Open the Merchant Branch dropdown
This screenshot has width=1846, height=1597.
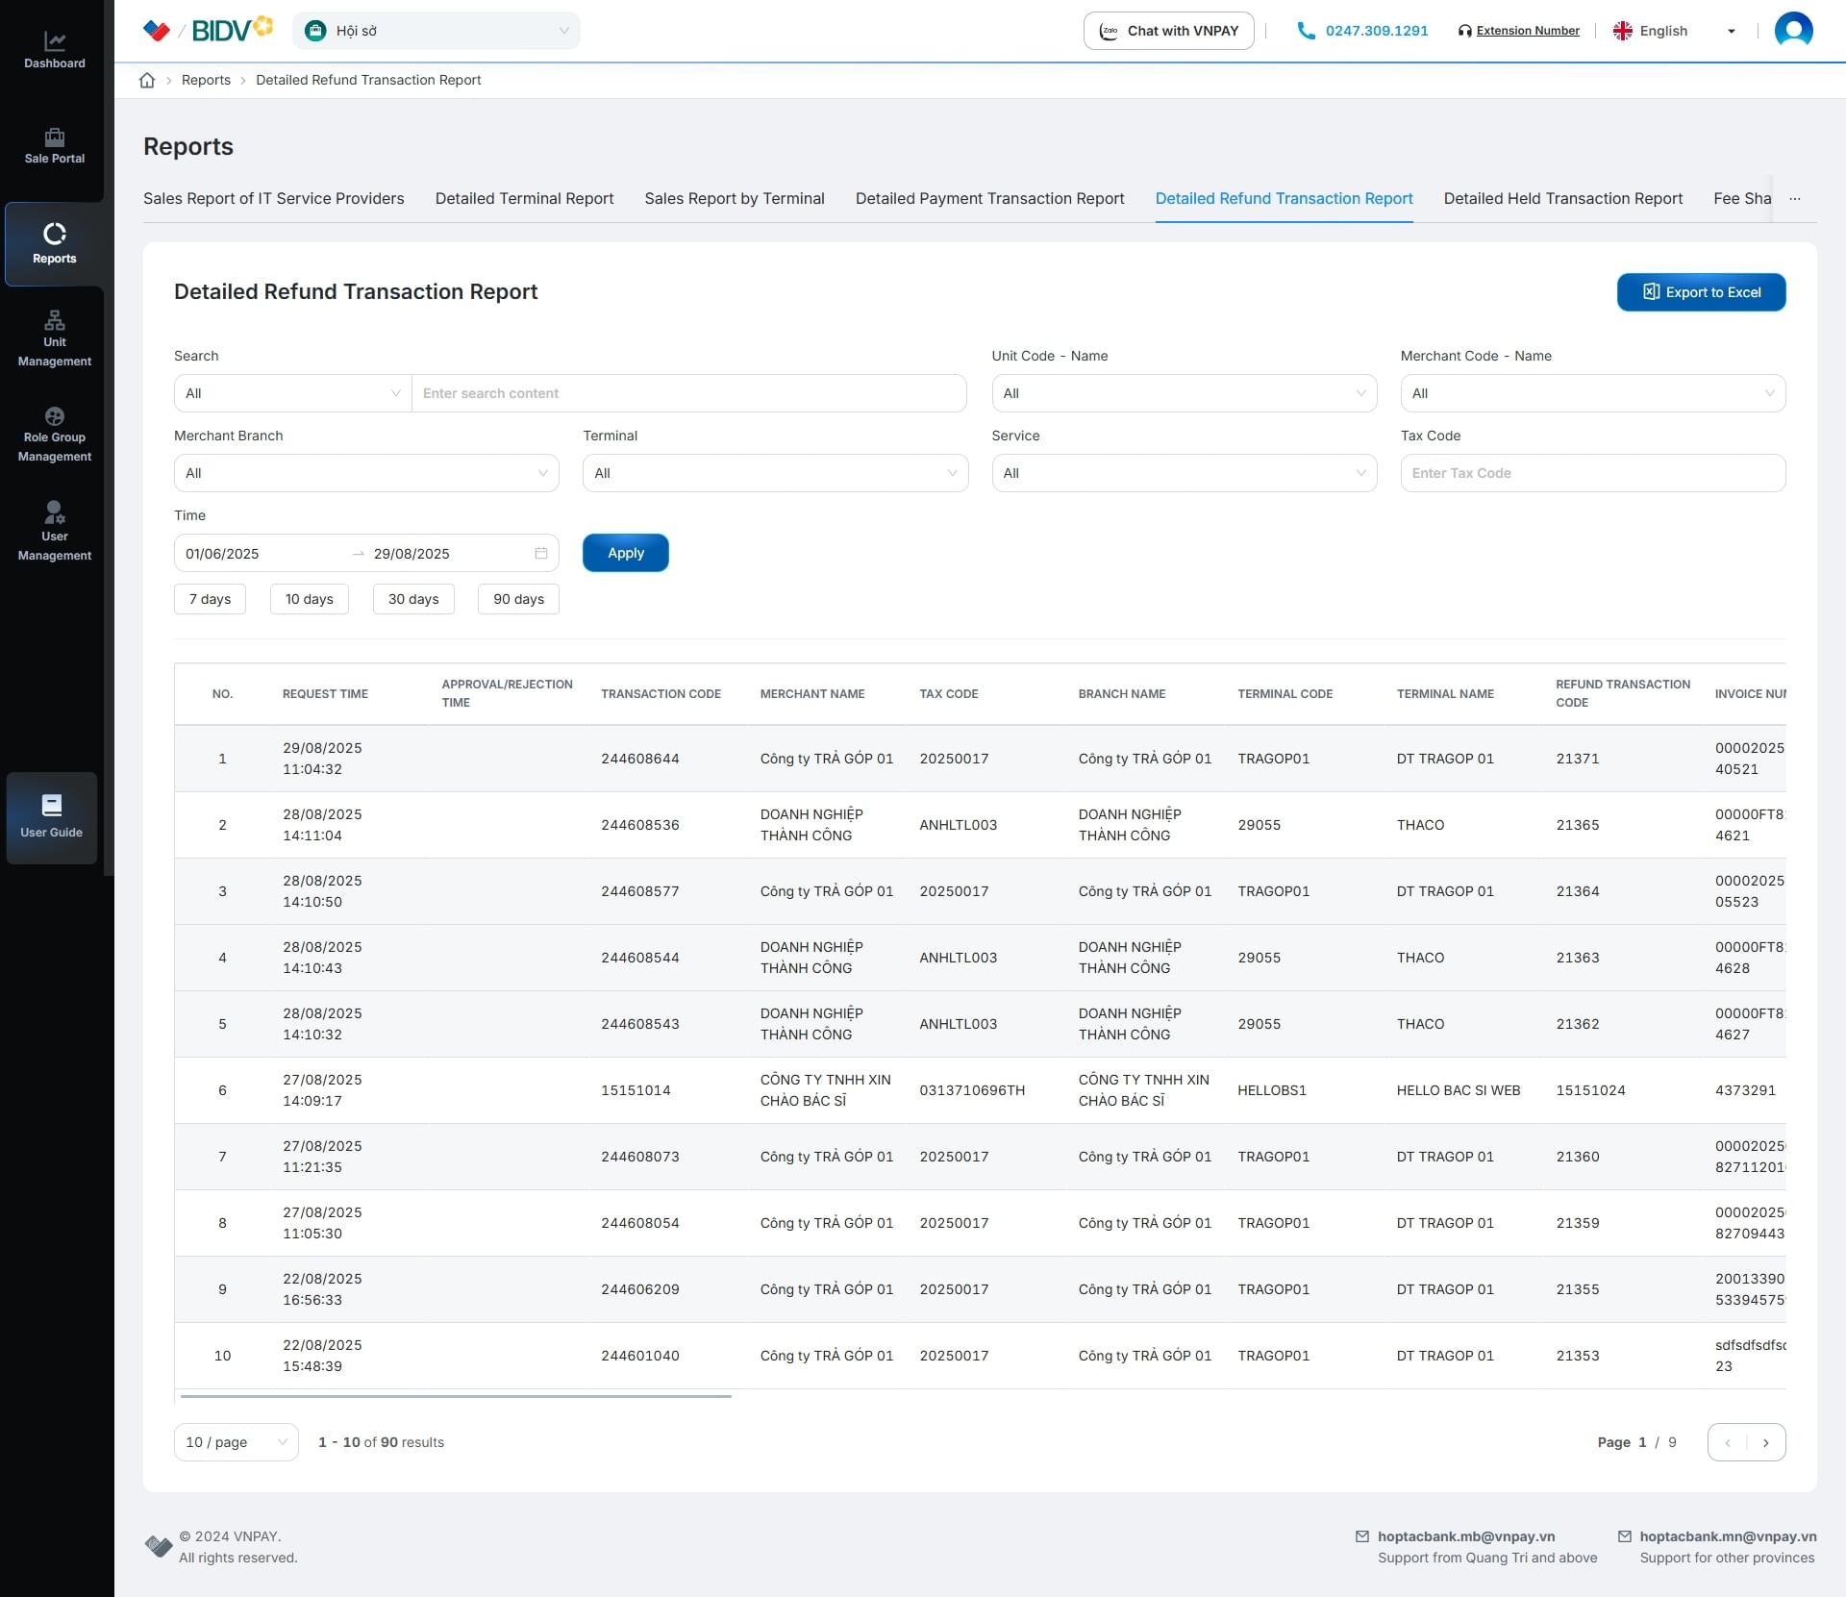[365, 473]
